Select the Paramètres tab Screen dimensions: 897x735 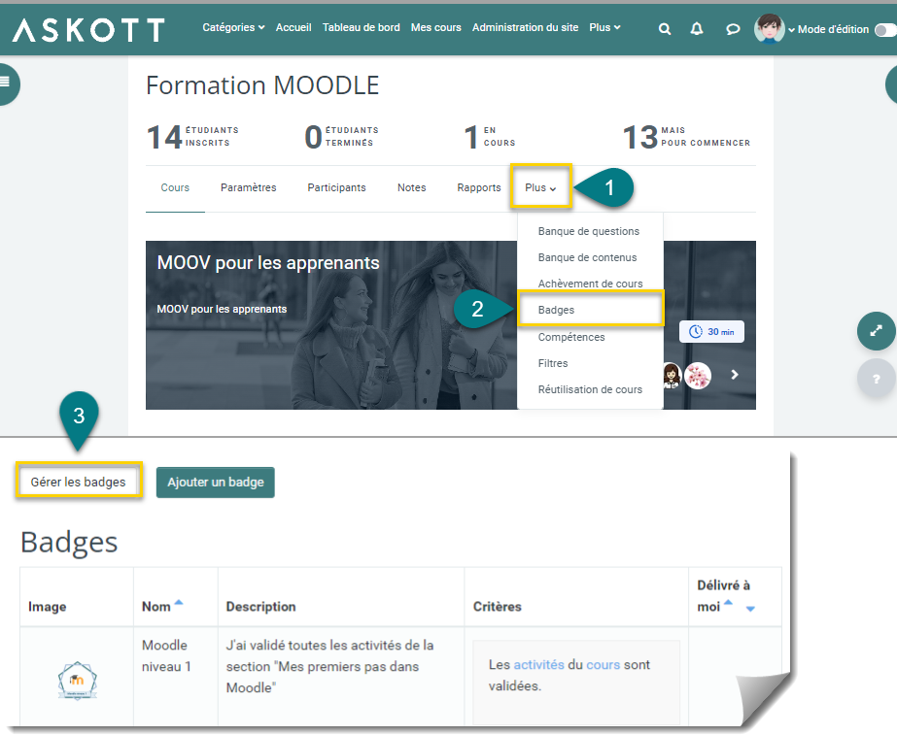(x=248, y=187)
